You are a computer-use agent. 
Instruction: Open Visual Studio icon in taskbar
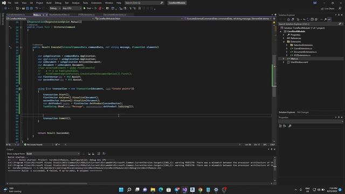tap(184, 190)
